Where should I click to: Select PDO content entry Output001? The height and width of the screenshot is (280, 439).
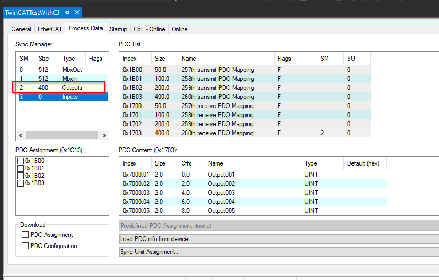[x=253, y=175]
